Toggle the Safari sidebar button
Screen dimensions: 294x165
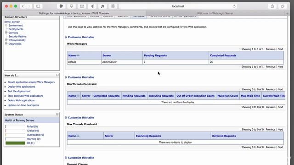tap(38, 6)
